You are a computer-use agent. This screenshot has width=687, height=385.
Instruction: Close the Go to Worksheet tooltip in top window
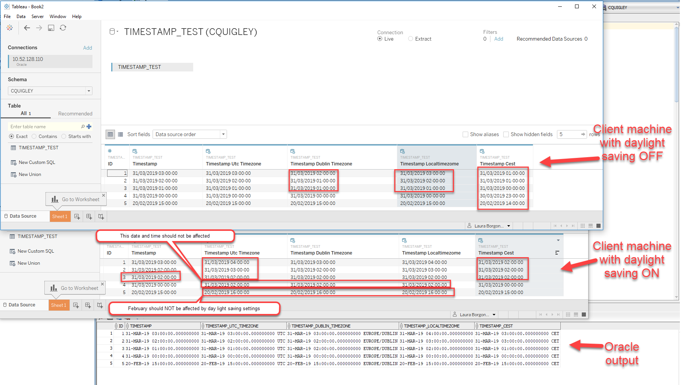104,195
